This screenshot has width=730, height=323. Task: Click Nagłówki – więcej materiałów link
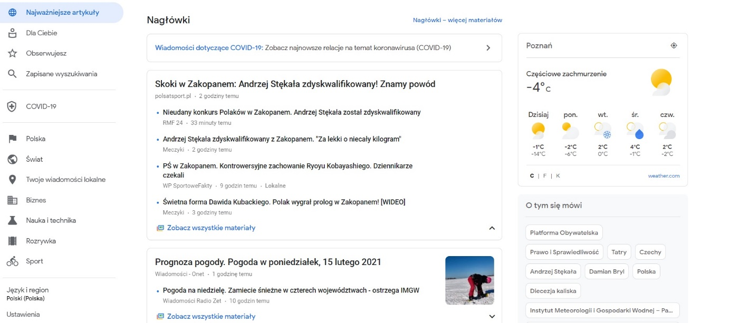coord(457,20)
